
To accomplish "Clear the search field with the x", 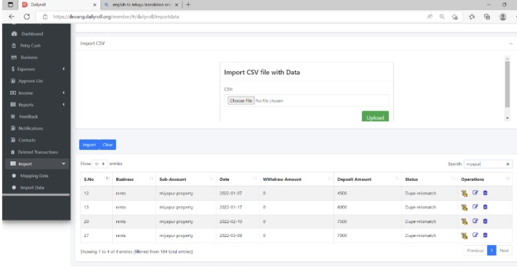I will [508, 164].
